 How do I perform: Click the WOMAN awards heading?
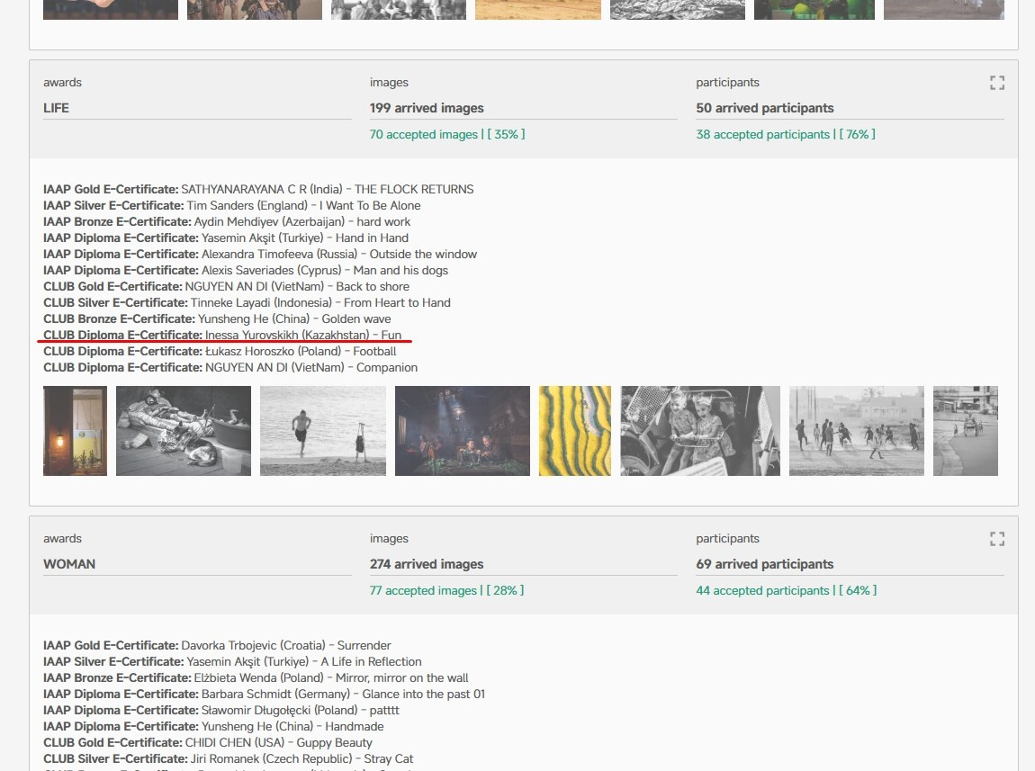[x=69, y=564]
